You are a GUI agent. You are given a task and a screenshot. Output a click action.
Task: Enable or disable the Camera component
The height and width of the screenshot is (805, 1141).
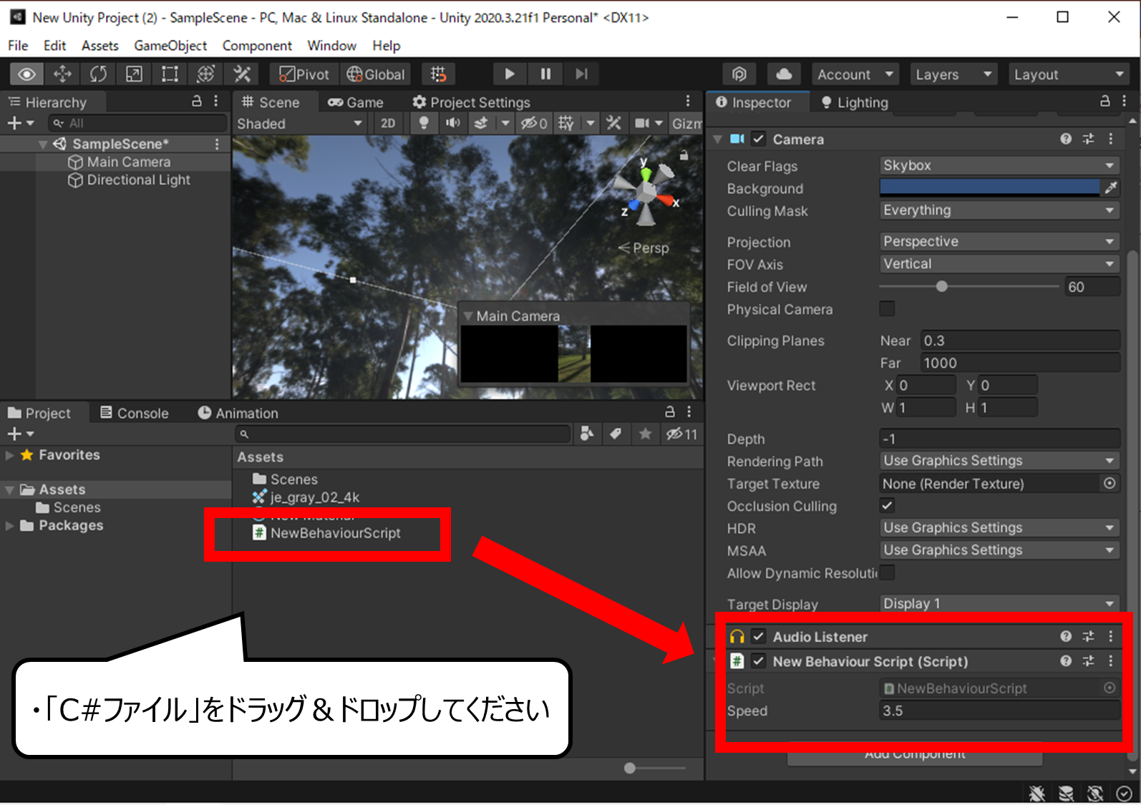click(759, 139)
